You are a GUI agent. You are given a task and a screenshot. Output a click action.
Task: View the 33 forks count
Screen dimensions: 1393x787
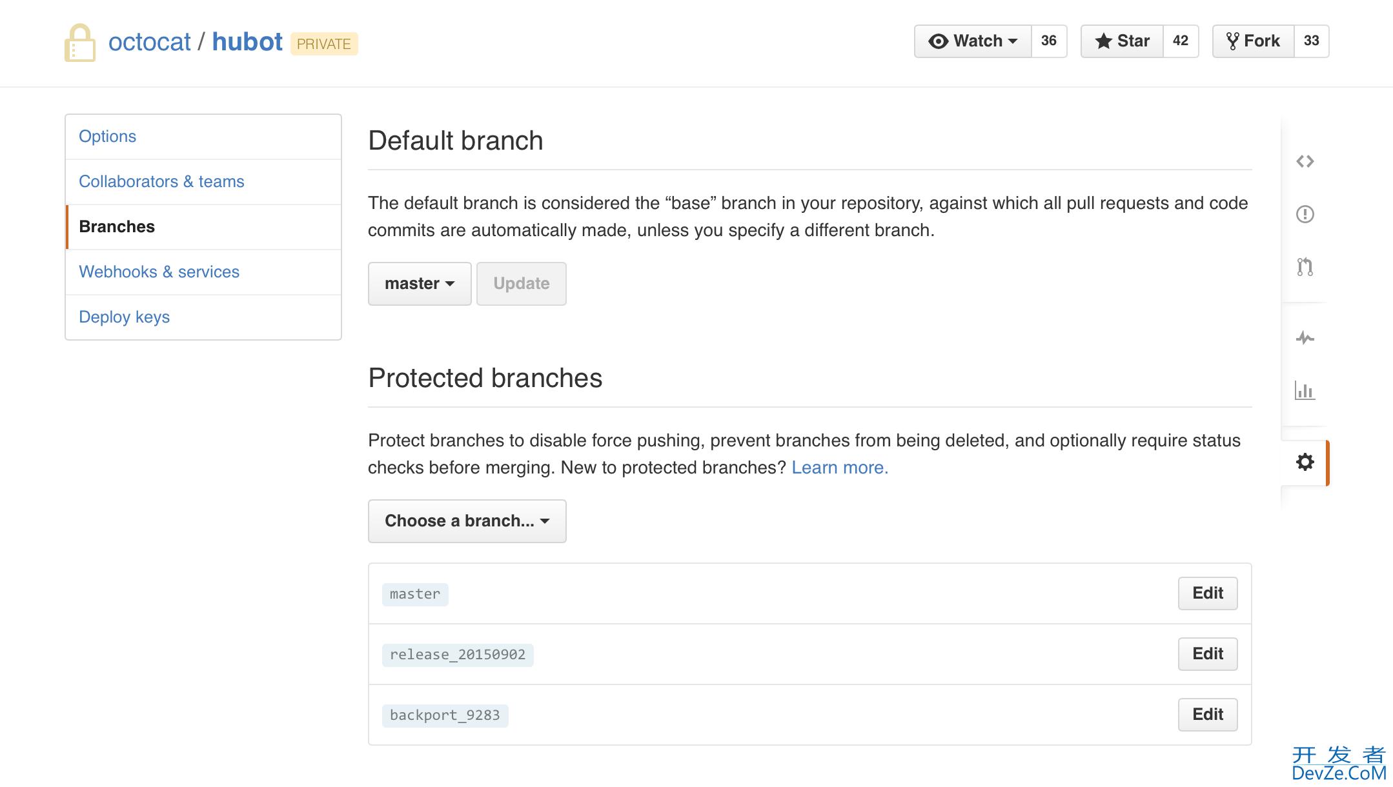click(1311, 41)
